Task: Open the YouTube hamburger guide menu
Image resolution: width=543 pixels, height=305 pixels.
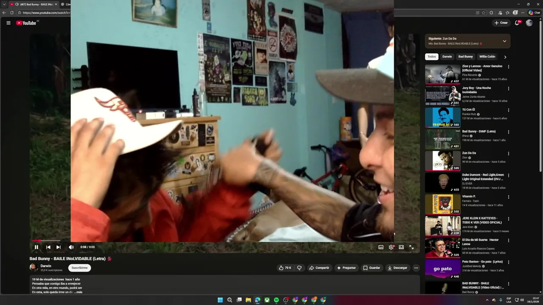Action: click(8, 23)
